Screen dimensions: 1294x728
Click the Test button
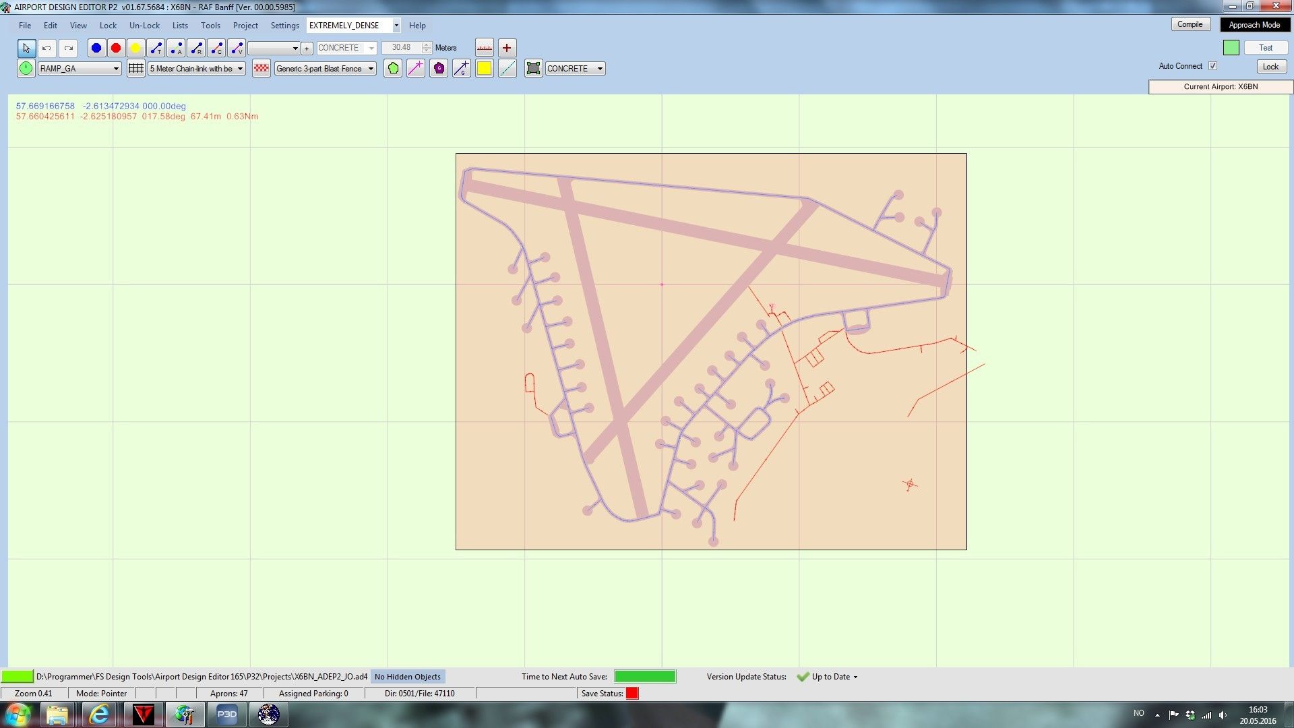1266,48
